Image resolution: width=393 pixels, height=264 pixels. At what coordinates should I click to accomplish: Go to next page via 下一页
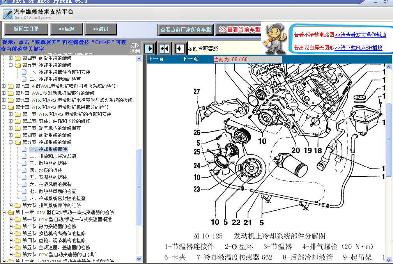click(190, 59)
